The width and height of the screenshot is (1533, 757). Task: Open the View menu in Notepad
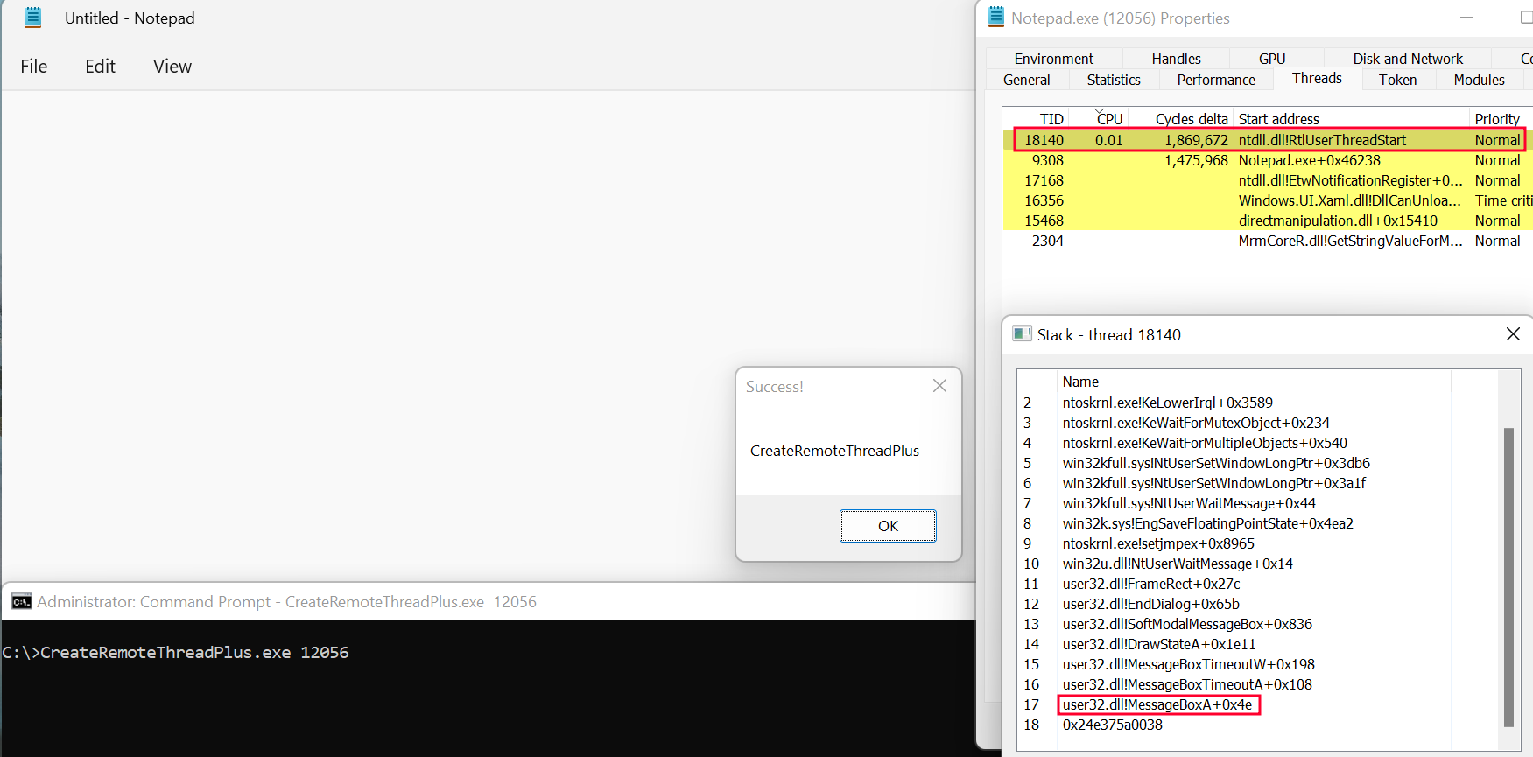[x=172, y=67]
